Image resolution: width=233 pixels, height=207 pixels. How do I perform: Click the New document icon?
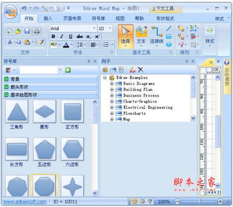(10, 31)
